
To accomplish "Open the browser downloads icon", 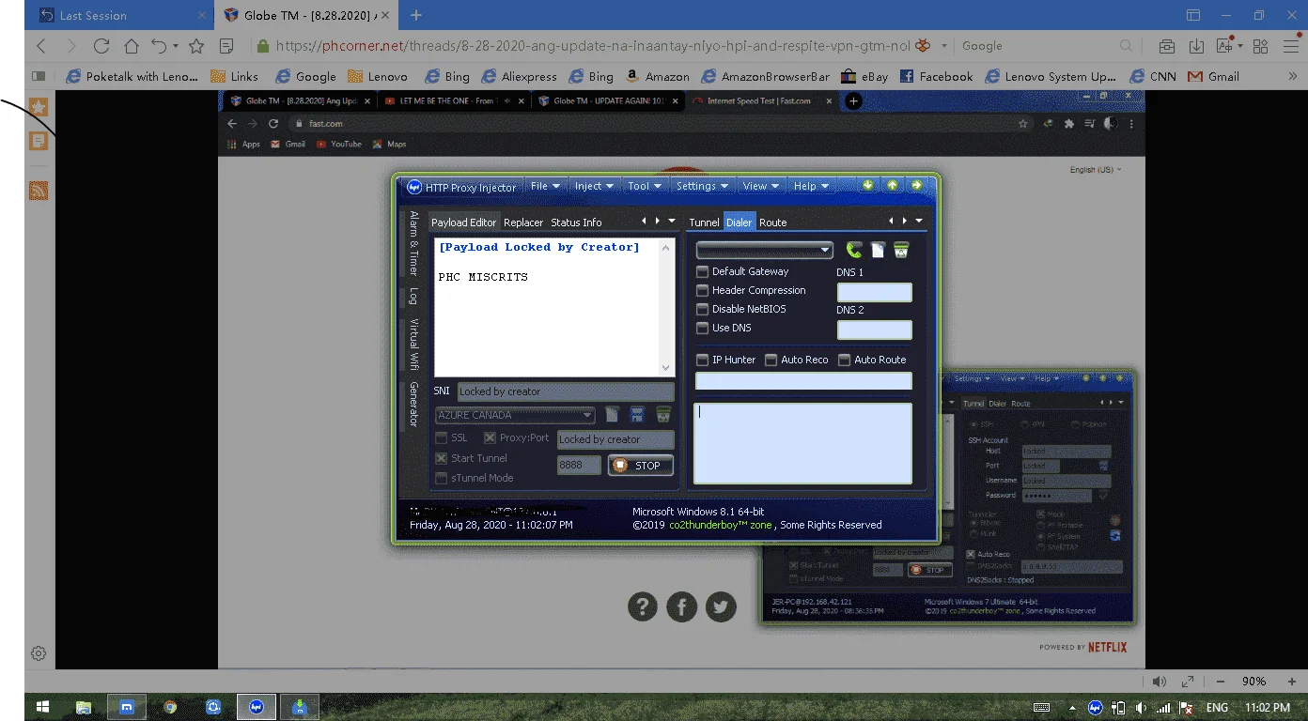I will [1196, 46].
